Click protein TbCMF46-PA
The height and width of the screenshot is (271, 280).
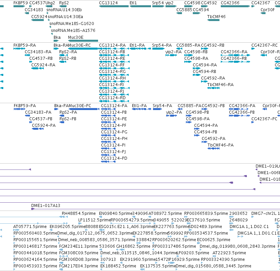(x=220, y=145)
